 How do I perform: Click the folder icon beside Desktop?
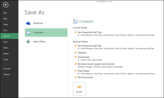coord(76,52)
